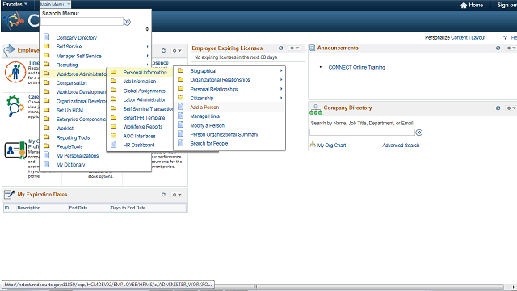This screenshot has width=517, height=291.
Task: Click the Home house icon
Action: pos(464,5)
